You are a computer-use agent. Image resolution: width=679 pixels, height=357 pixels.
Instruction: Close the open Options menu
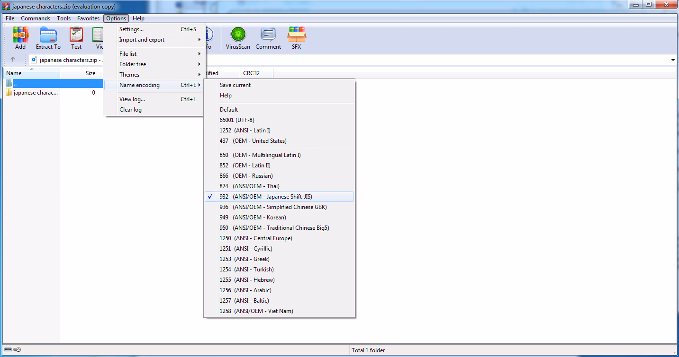click(116, 18)
